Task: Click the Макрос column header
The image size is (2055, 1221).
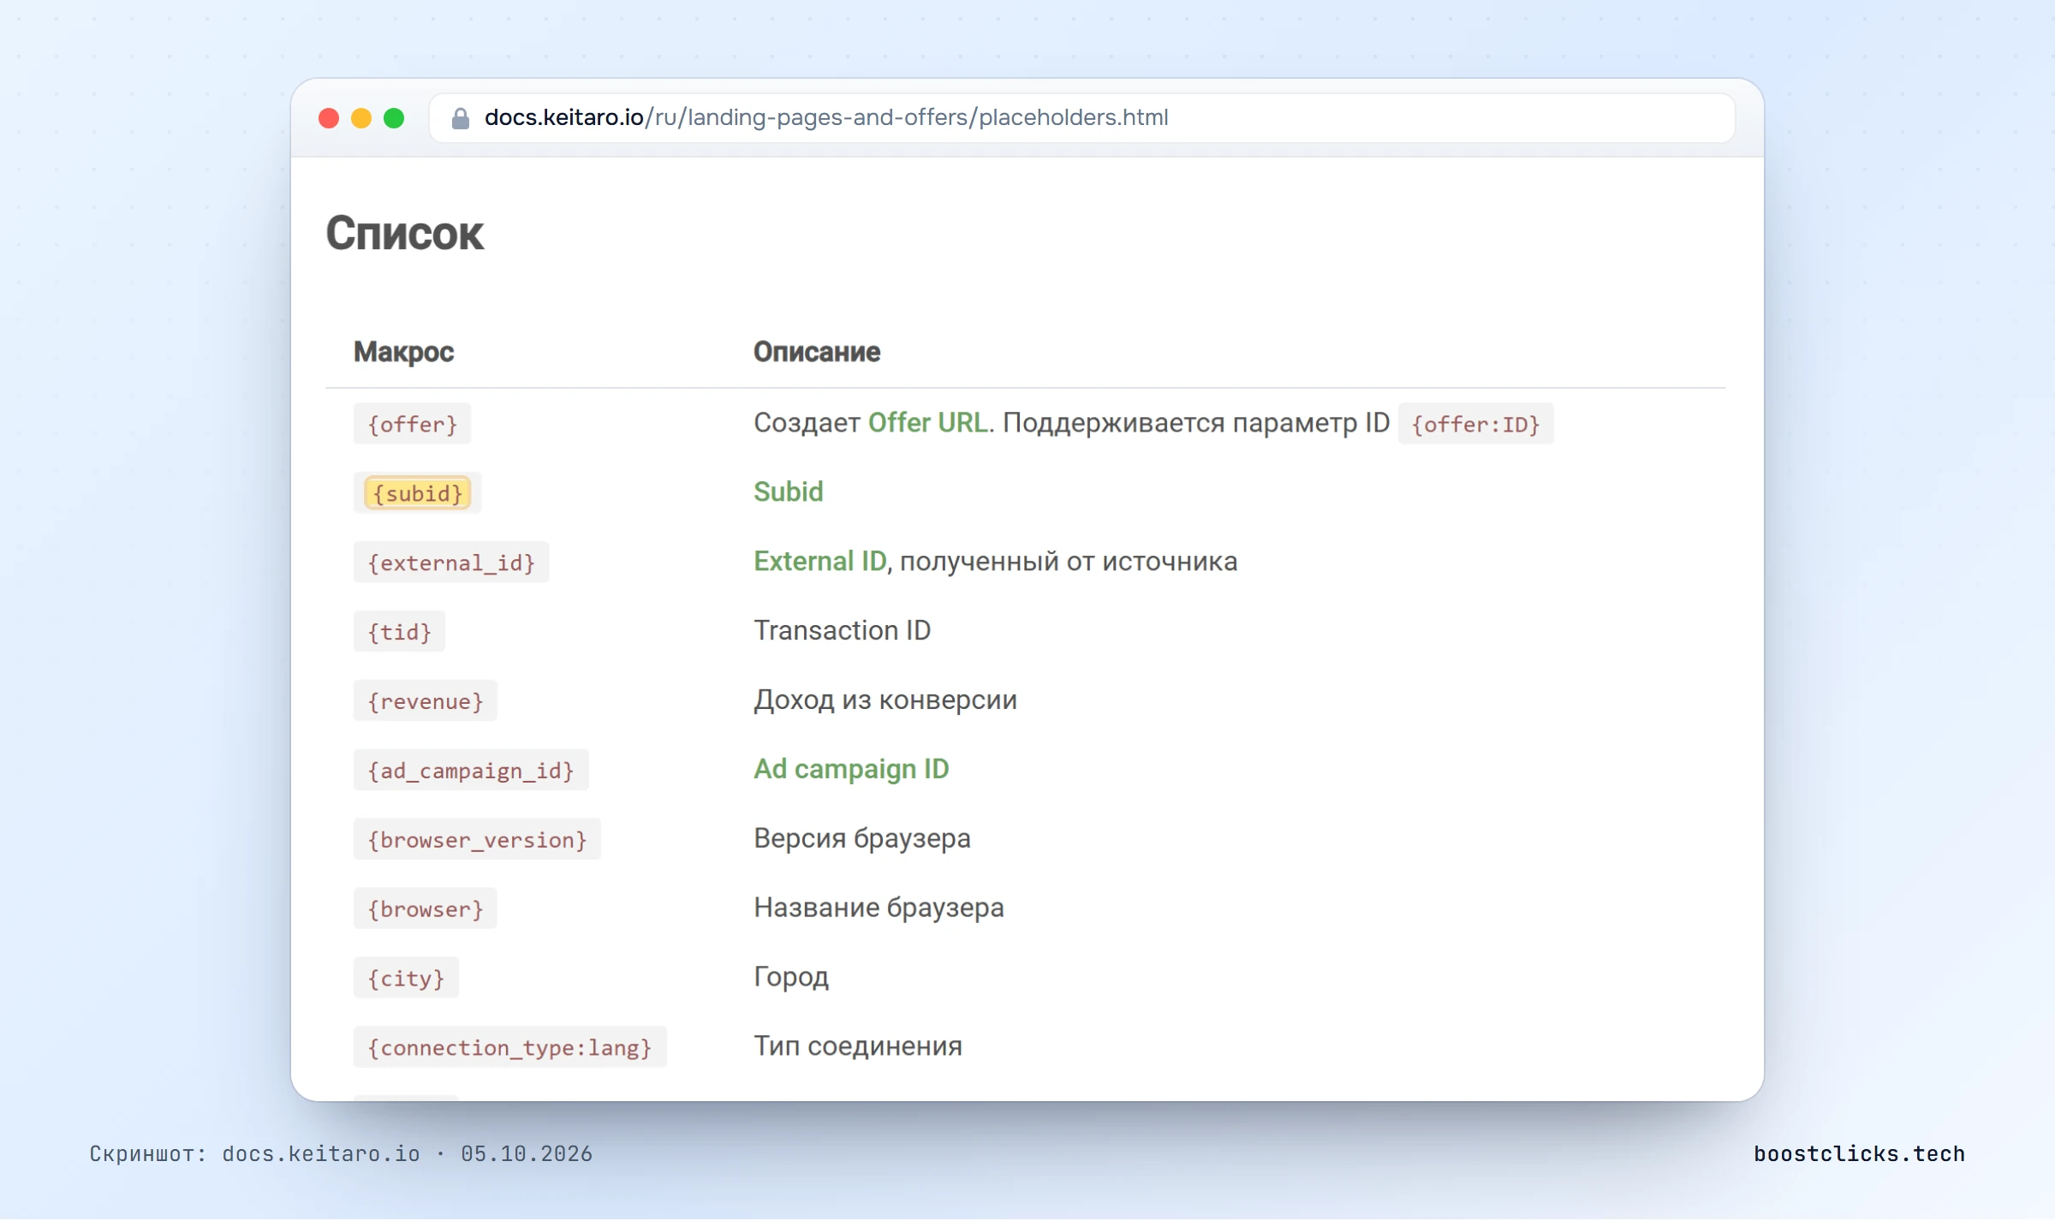Action: [403, 352]
